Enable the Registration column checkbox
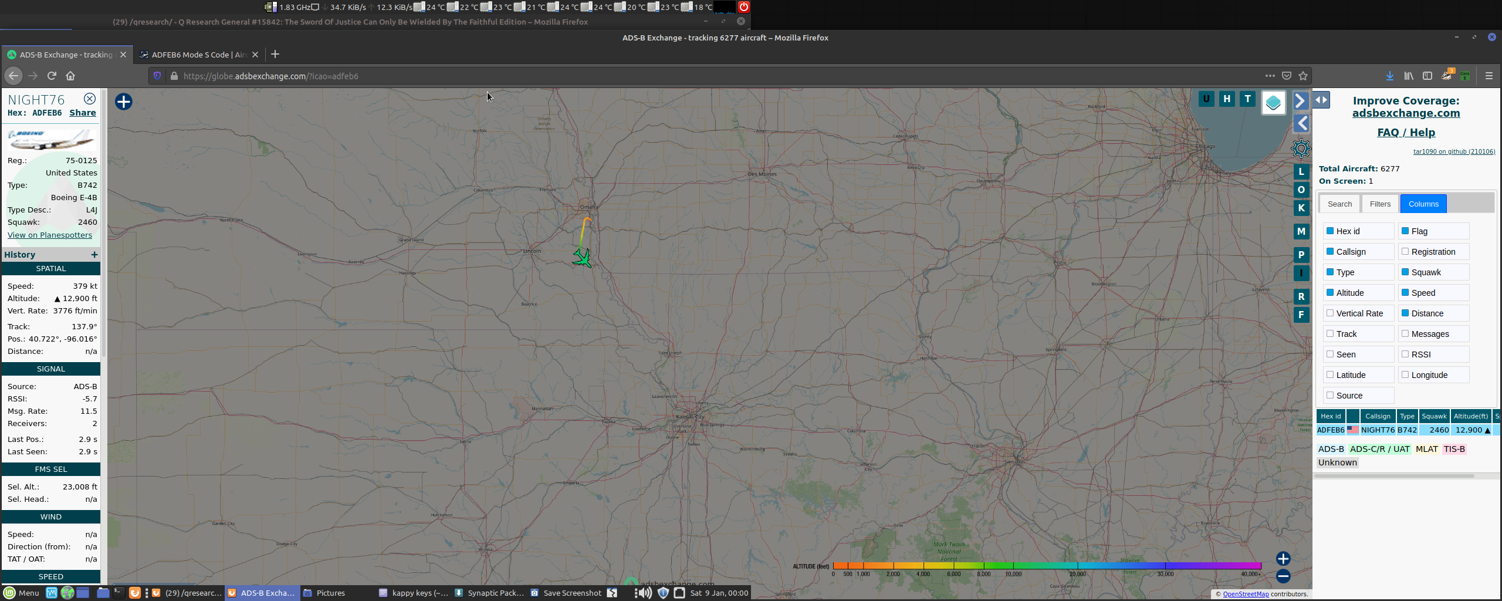 [1405, 251]
